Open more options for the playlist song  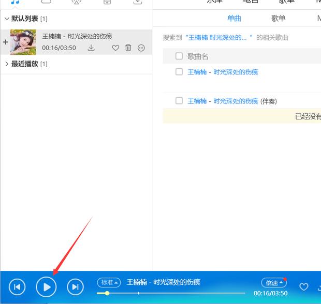point(141,48)
